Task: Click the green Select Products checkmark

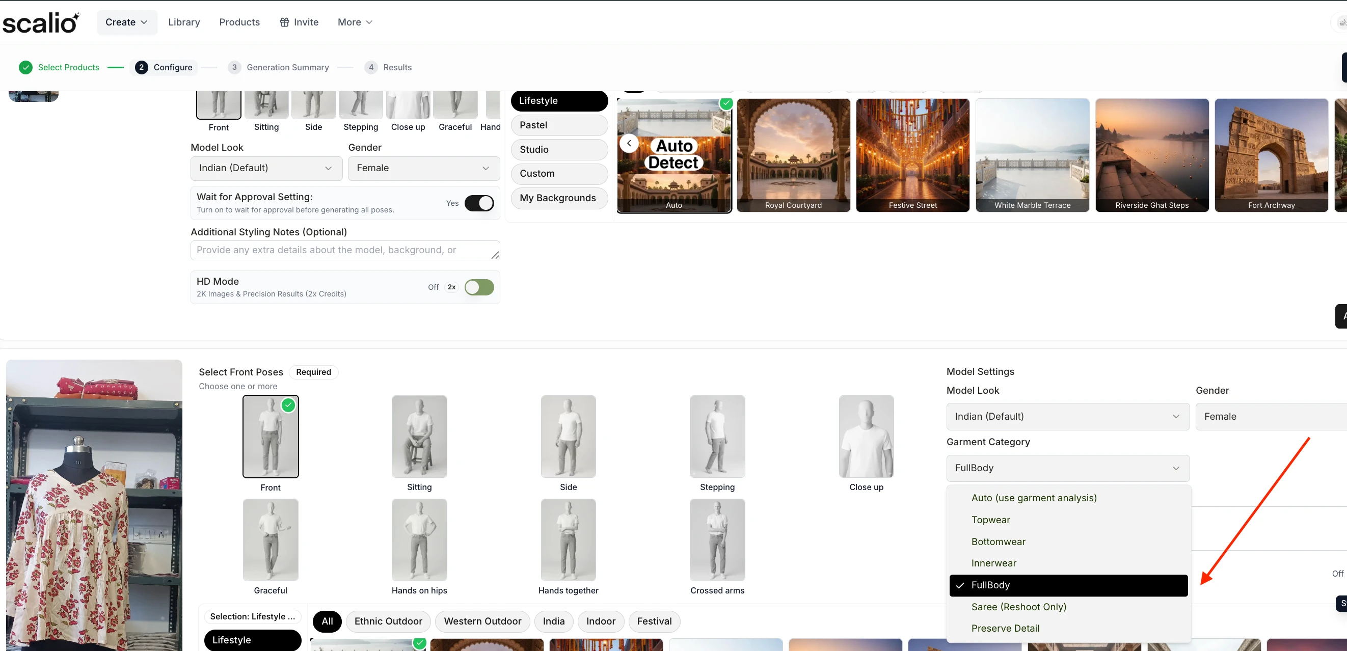Action: (x=25, y=67)
